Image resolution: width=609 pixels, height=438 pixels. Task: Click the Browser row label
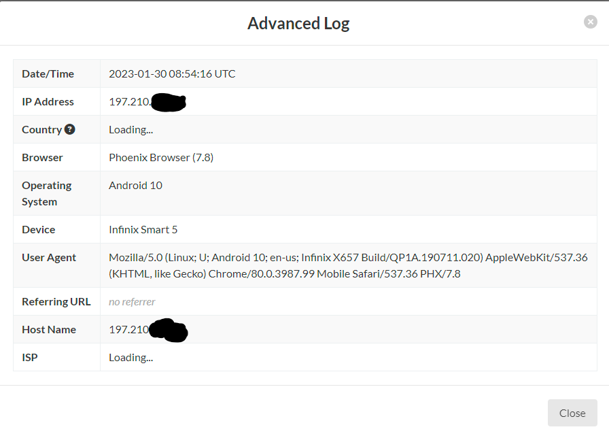tap(42, 157)
